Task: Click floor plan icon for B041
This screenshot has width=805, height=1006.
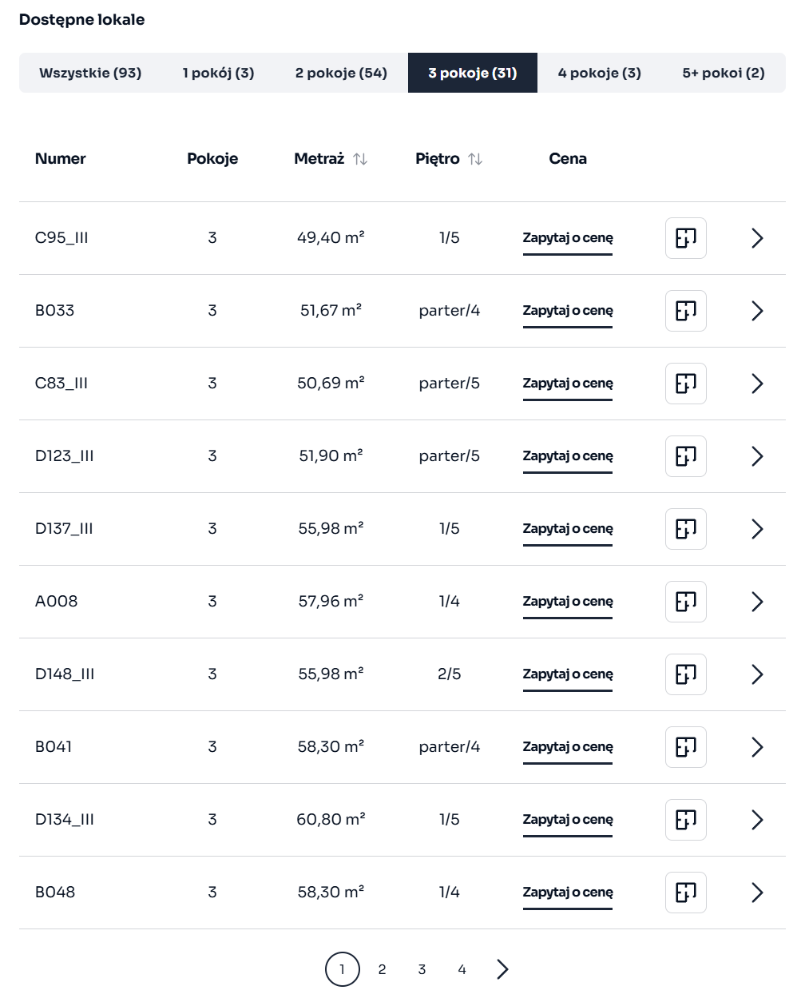Action: pyautogui.click(x=686, y=747)
